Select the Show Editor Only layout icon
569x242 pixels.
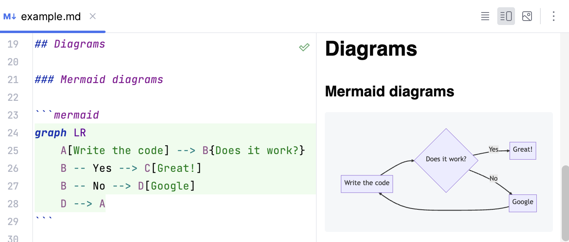tap(485, 16)
